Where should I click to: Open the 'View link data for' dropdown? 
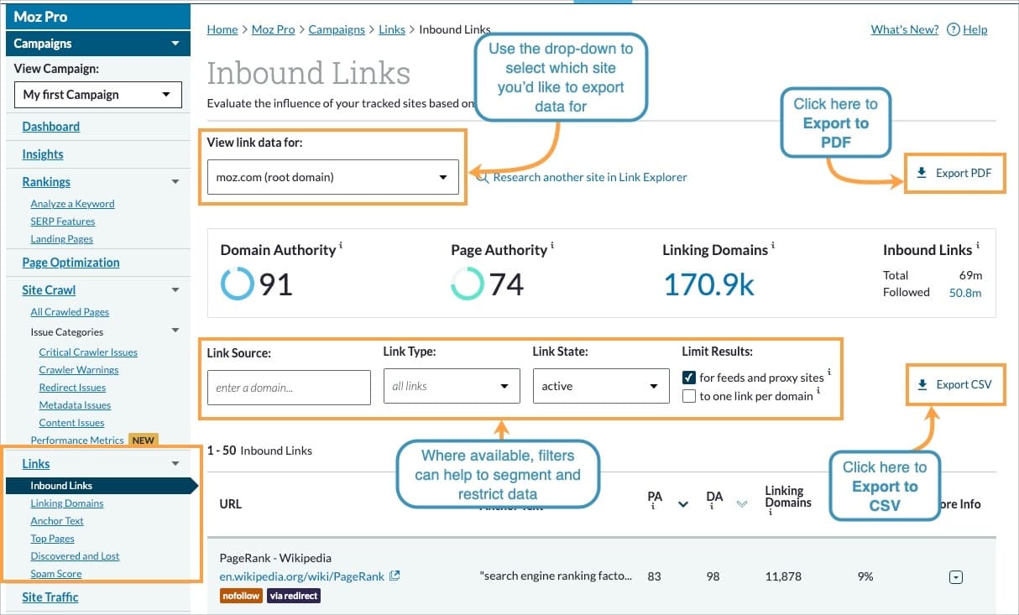442,177
